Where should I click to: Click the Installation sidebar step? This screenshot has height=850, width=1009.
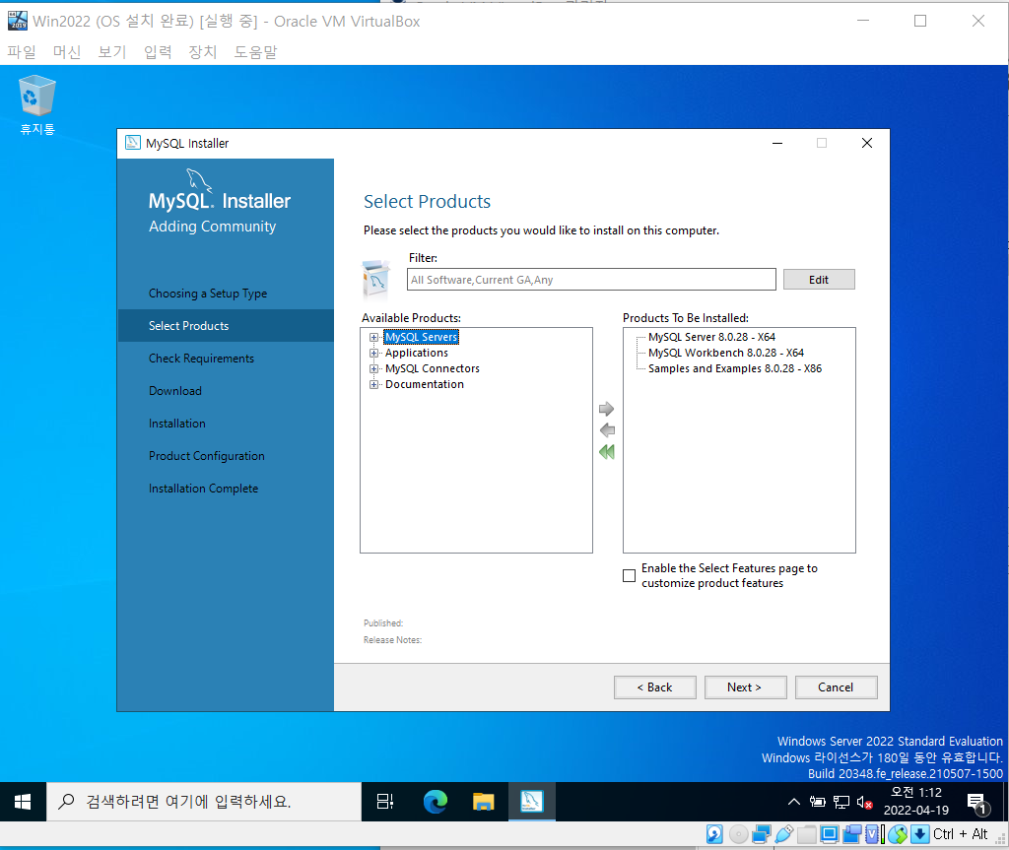tap(177, 424)
